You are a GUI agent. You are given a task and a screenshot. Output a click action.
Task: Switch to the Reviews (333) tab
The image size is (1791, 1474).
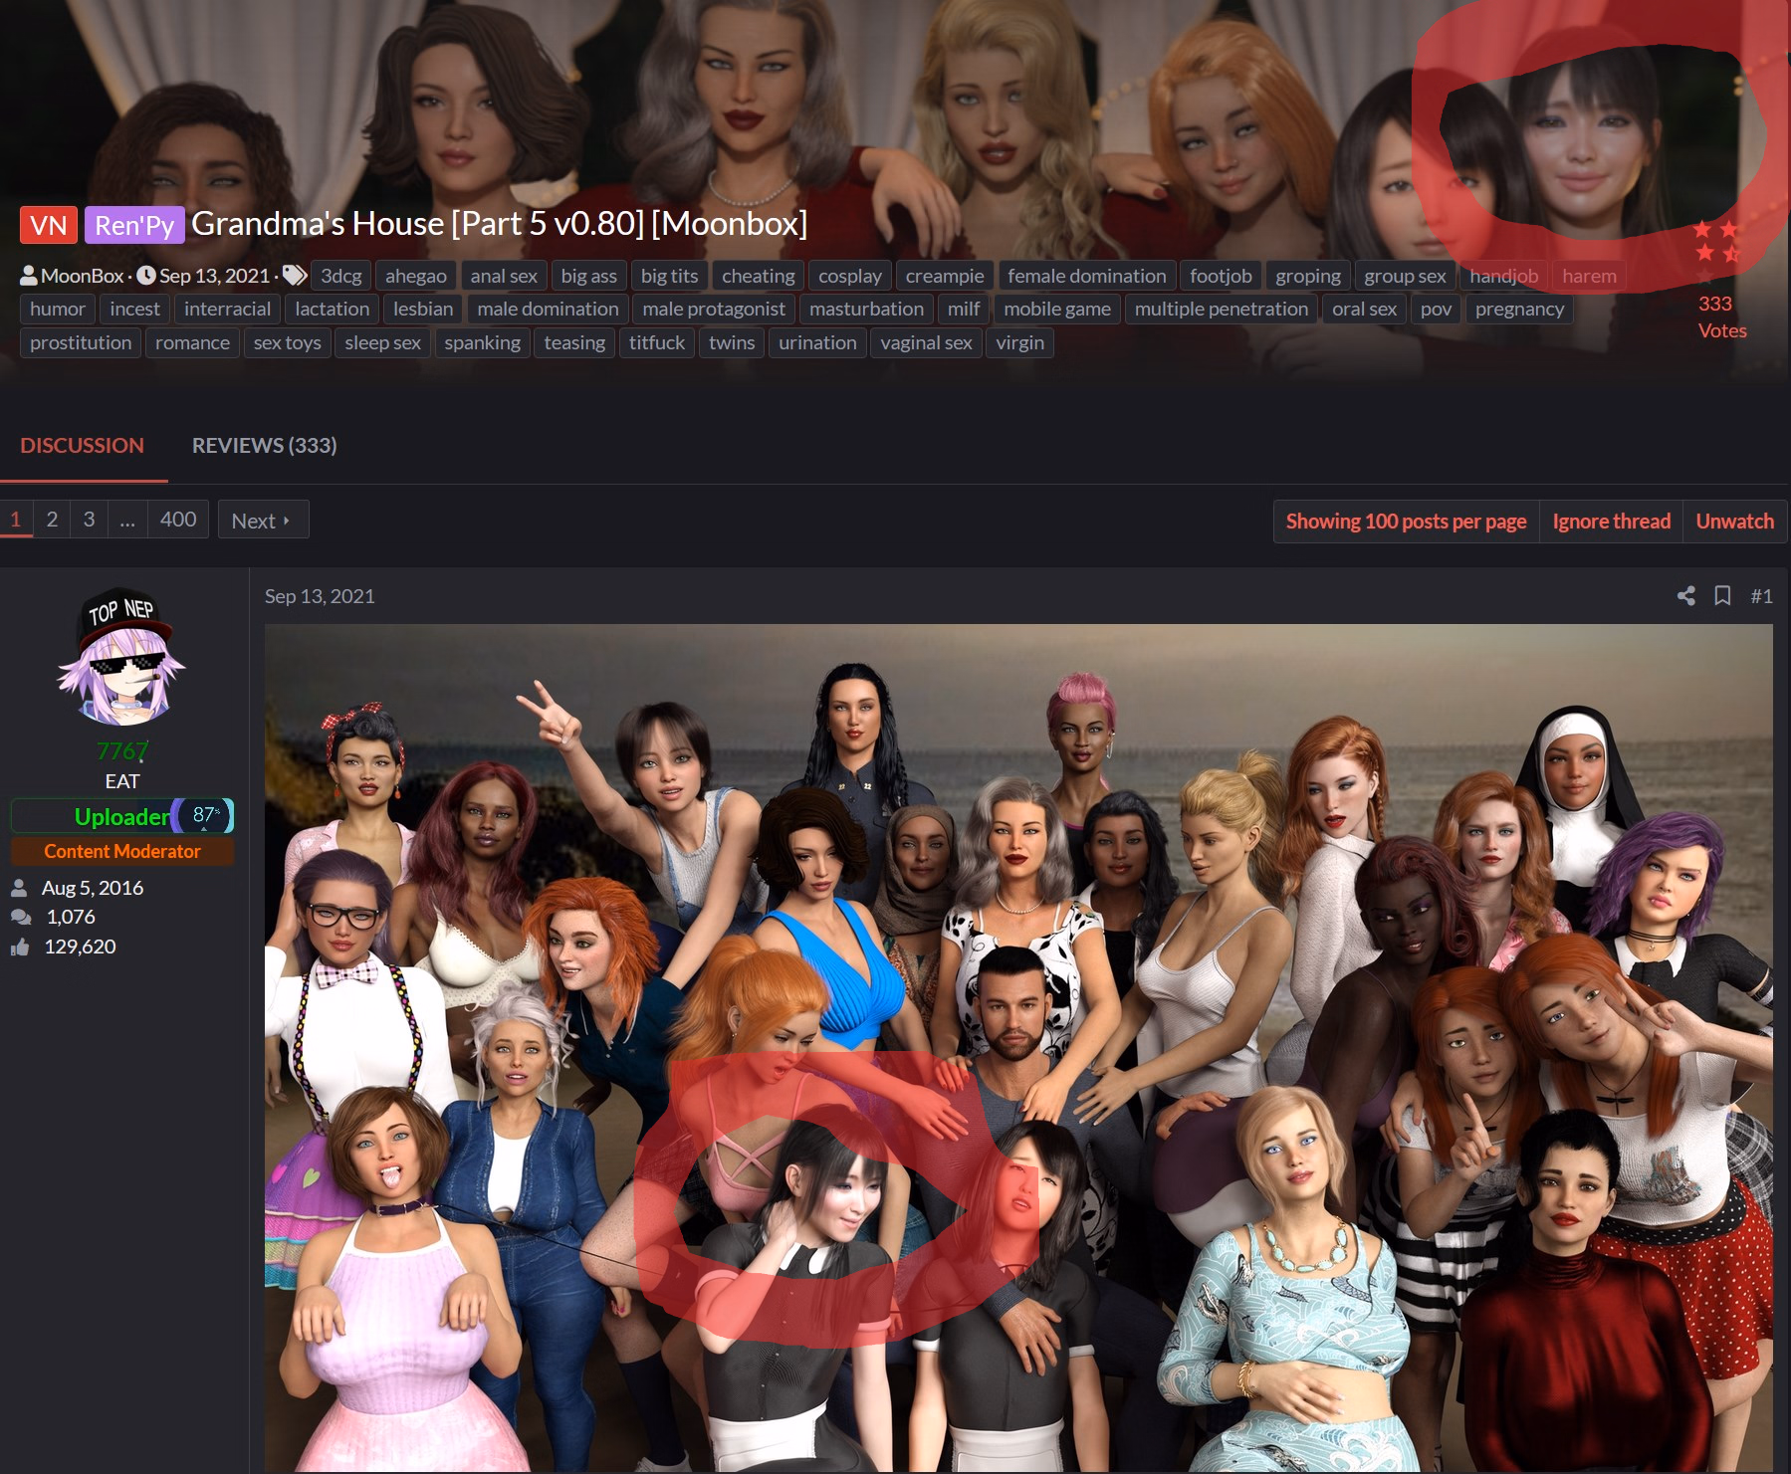pos(264,445)
